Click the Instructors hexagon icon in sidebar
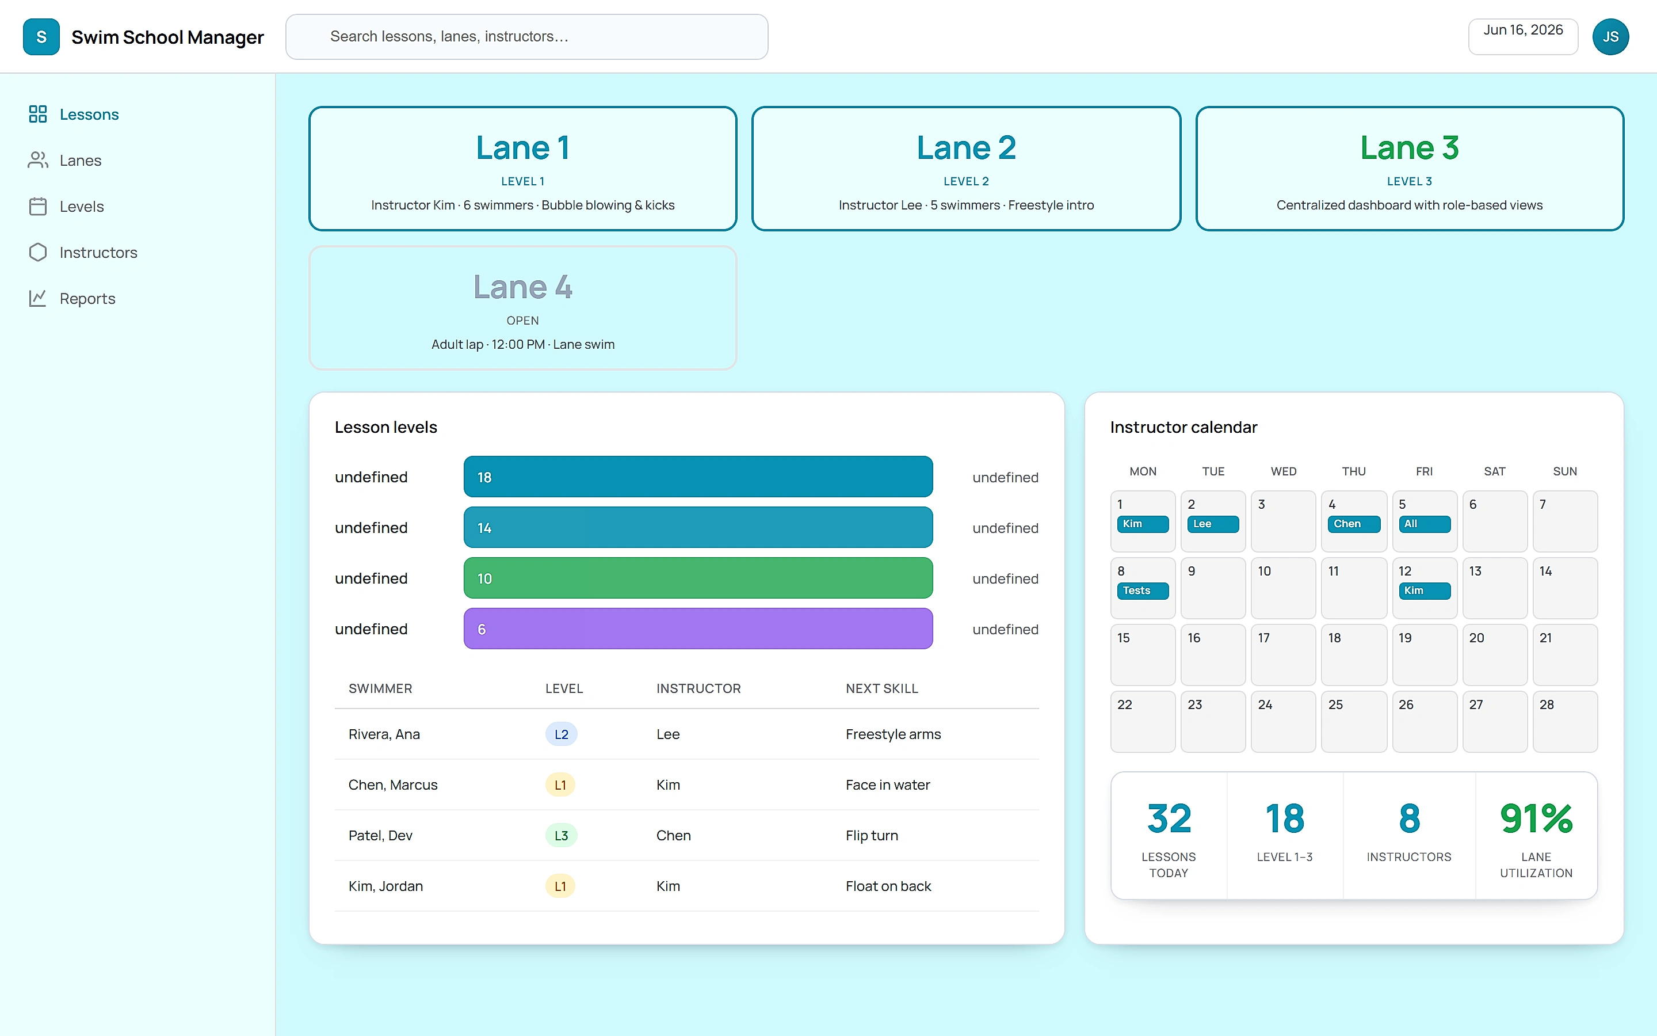Image resolution: width=1657 pixels, height=1036 pixels. click(x=37, y=252)
